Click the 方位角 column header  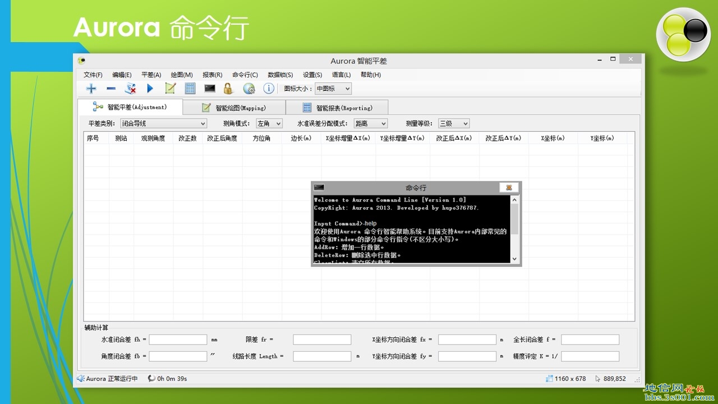click(x=262, y=138)
